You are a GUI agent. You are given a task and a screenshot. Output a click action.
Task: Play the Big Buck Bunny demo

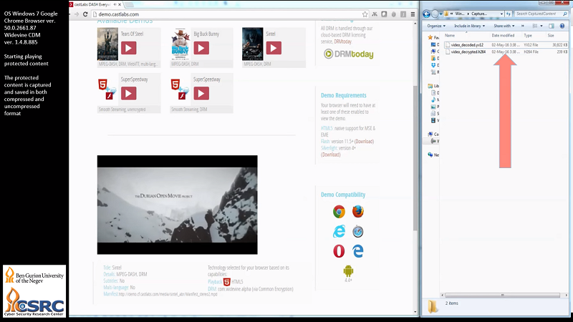201,48
